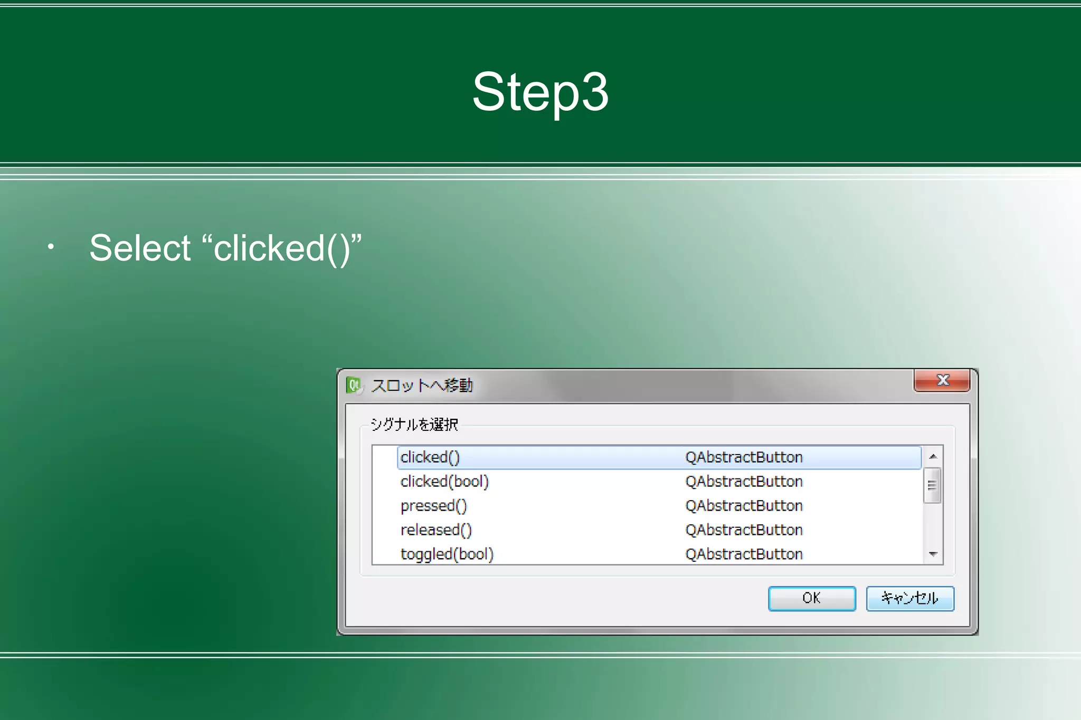1081x720 pixels.
Task: Pick the released() signal entry
Action: pyautogui.click(x=659, y=530)
